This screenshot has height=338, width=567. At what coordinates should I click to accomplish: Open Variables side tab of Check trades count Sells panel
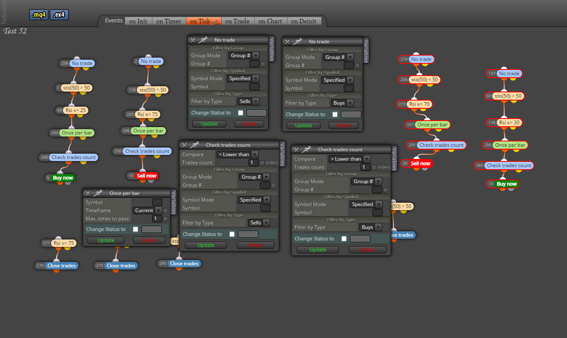point(282,154)
